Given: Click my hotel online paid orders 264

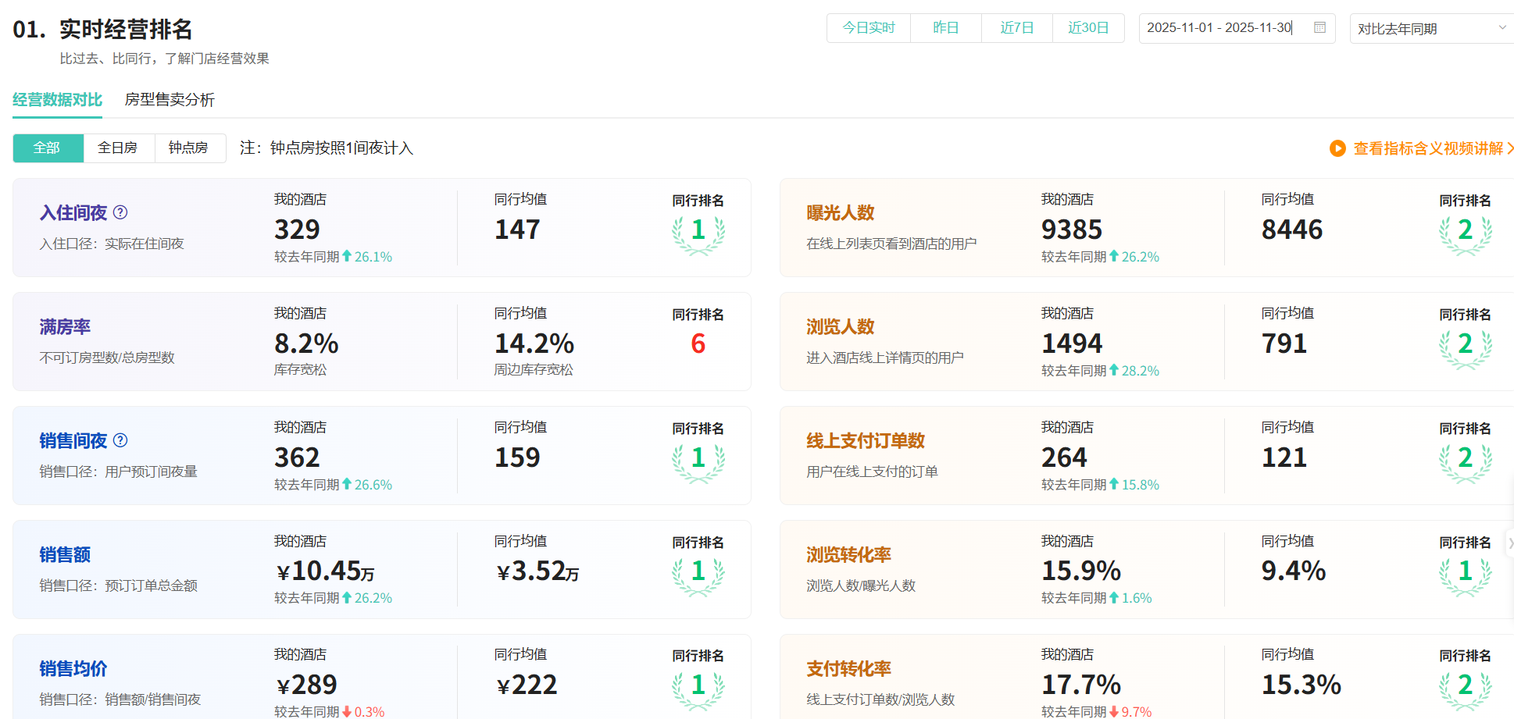Looking at the screenshot, I should [1064, 457].
